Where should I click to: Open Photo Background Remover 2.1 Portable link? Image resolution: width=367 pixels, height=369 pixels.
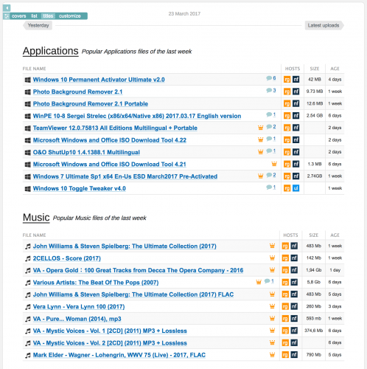[x=91, y=104]
